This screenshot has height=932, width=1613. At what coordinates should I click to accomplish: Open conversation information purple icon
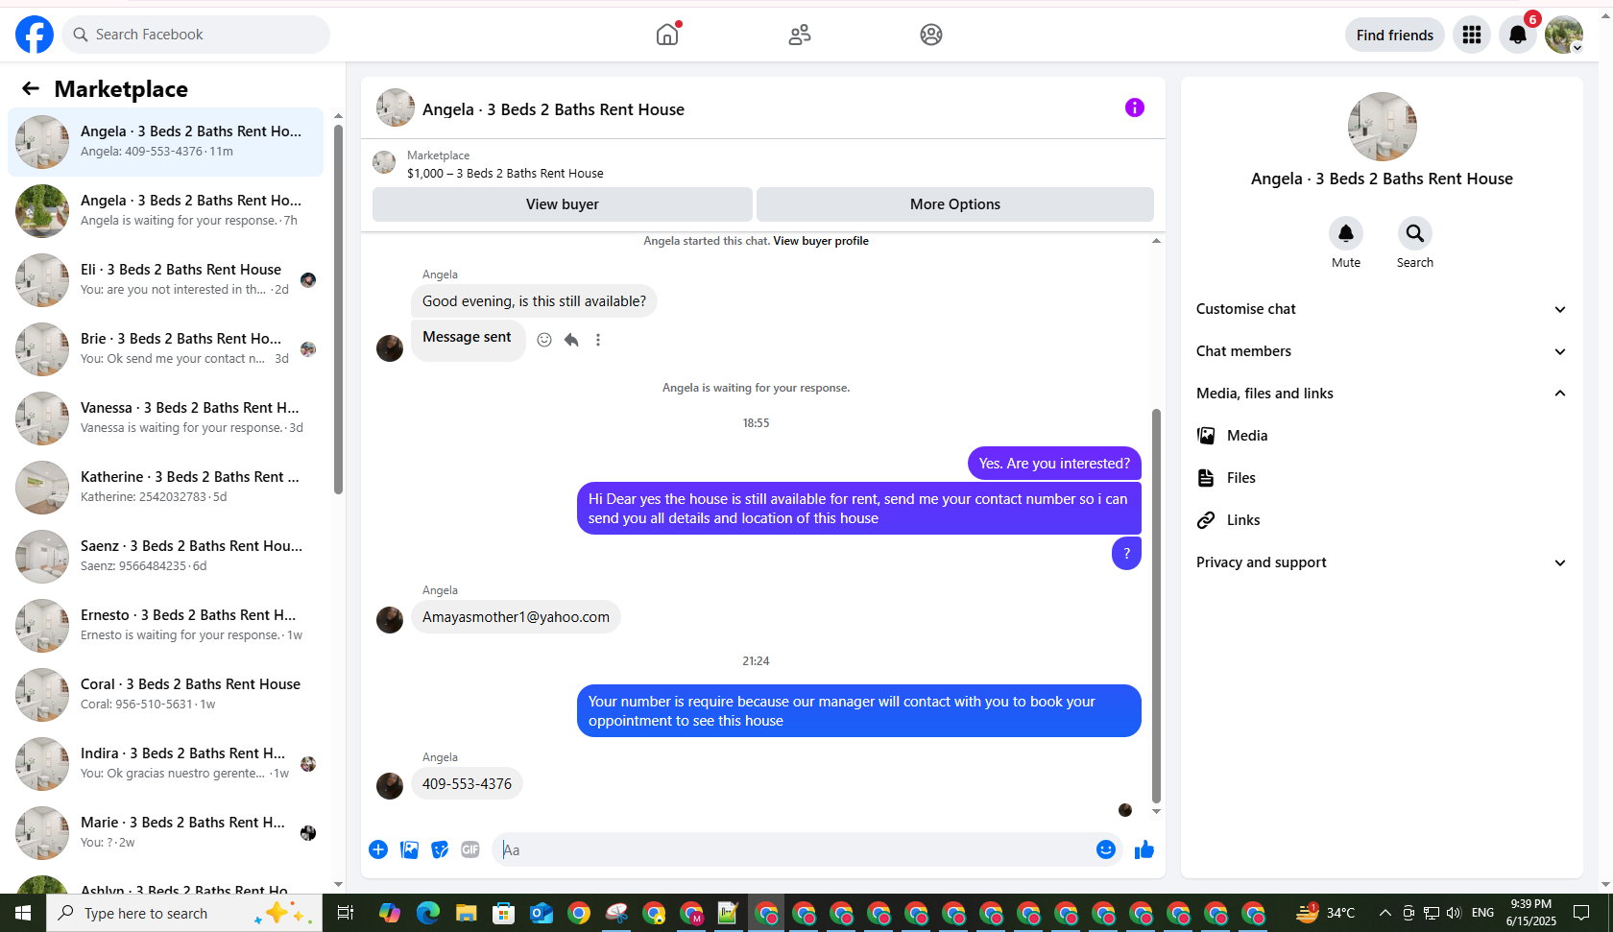(x=1135, y=108)
